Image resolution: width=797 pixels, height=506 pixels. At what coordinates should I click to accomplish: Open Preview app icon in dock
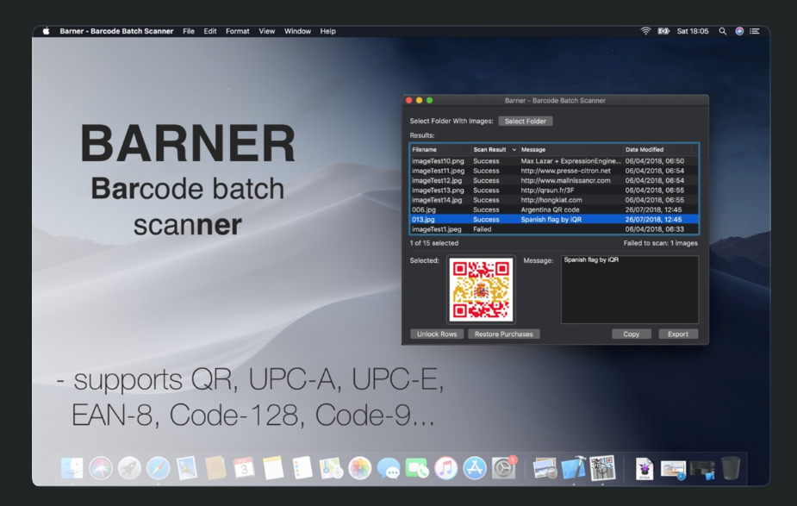click(545, 468)
